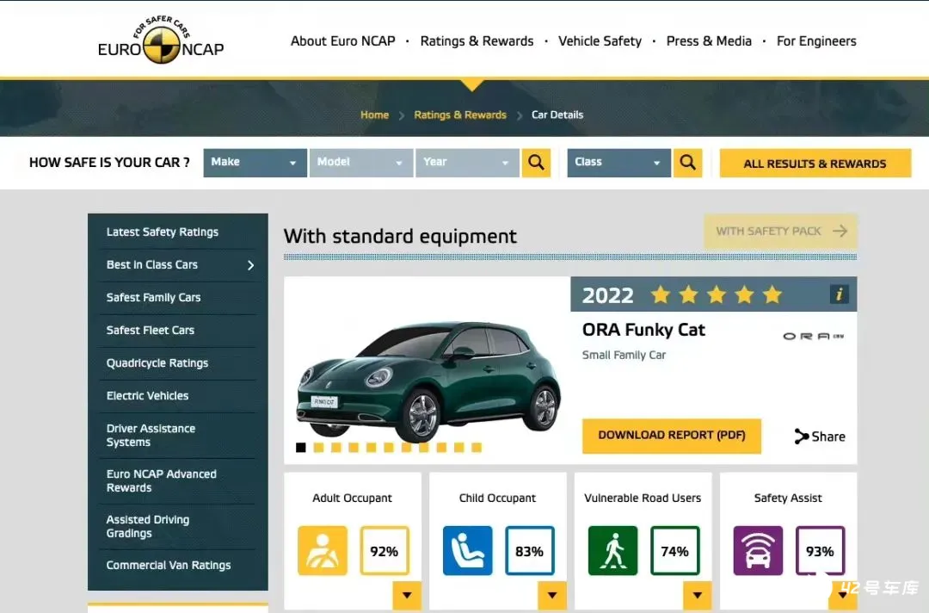Expand Vulnerable Road Users details arrow
Screen dimensions: 929x613
coord(698,595)
